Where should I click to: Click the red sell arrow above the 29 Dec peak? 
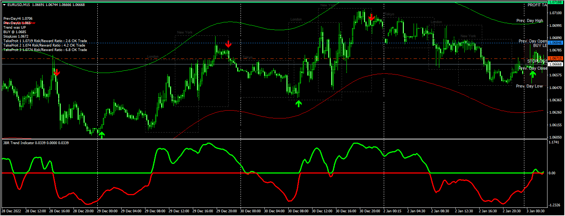(x=228, y=44)
